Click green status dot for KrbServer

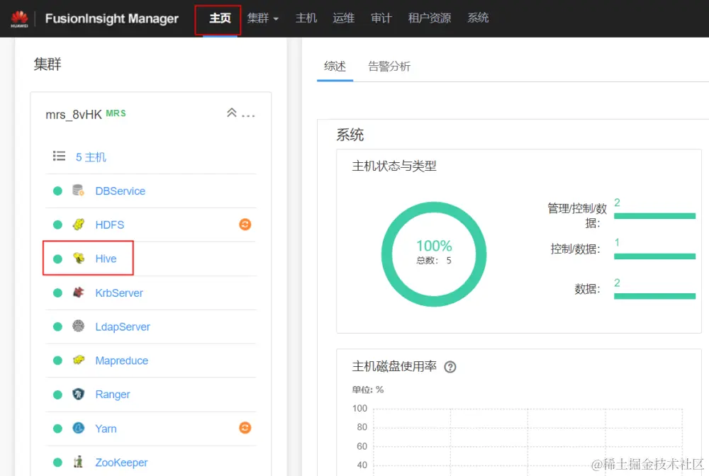pyautogui.click(x=57, y=293)
